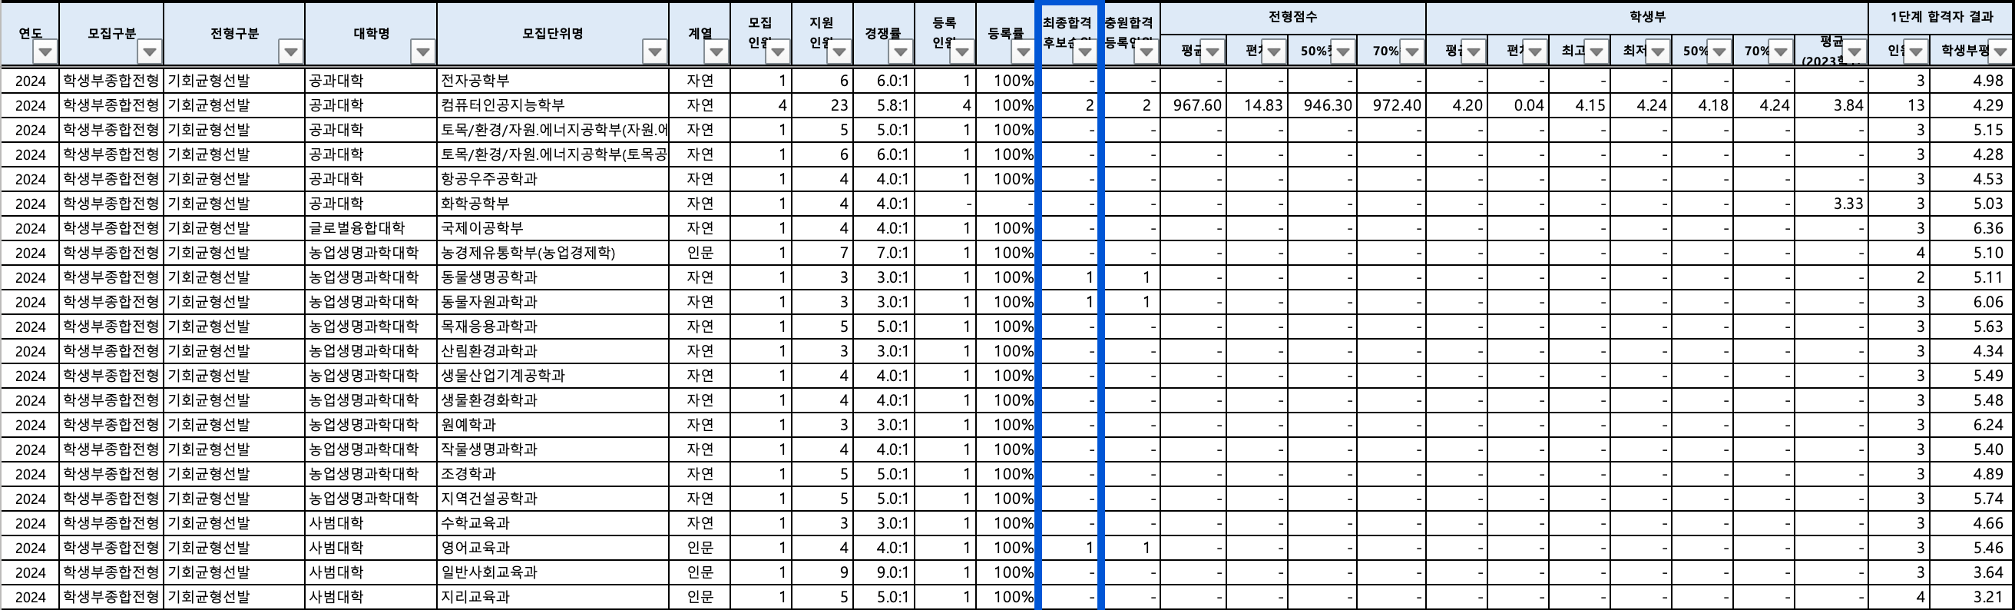Open the 학생부 편차 filter dropdown
2015x610 pixels.
[x=1535, y=51]
